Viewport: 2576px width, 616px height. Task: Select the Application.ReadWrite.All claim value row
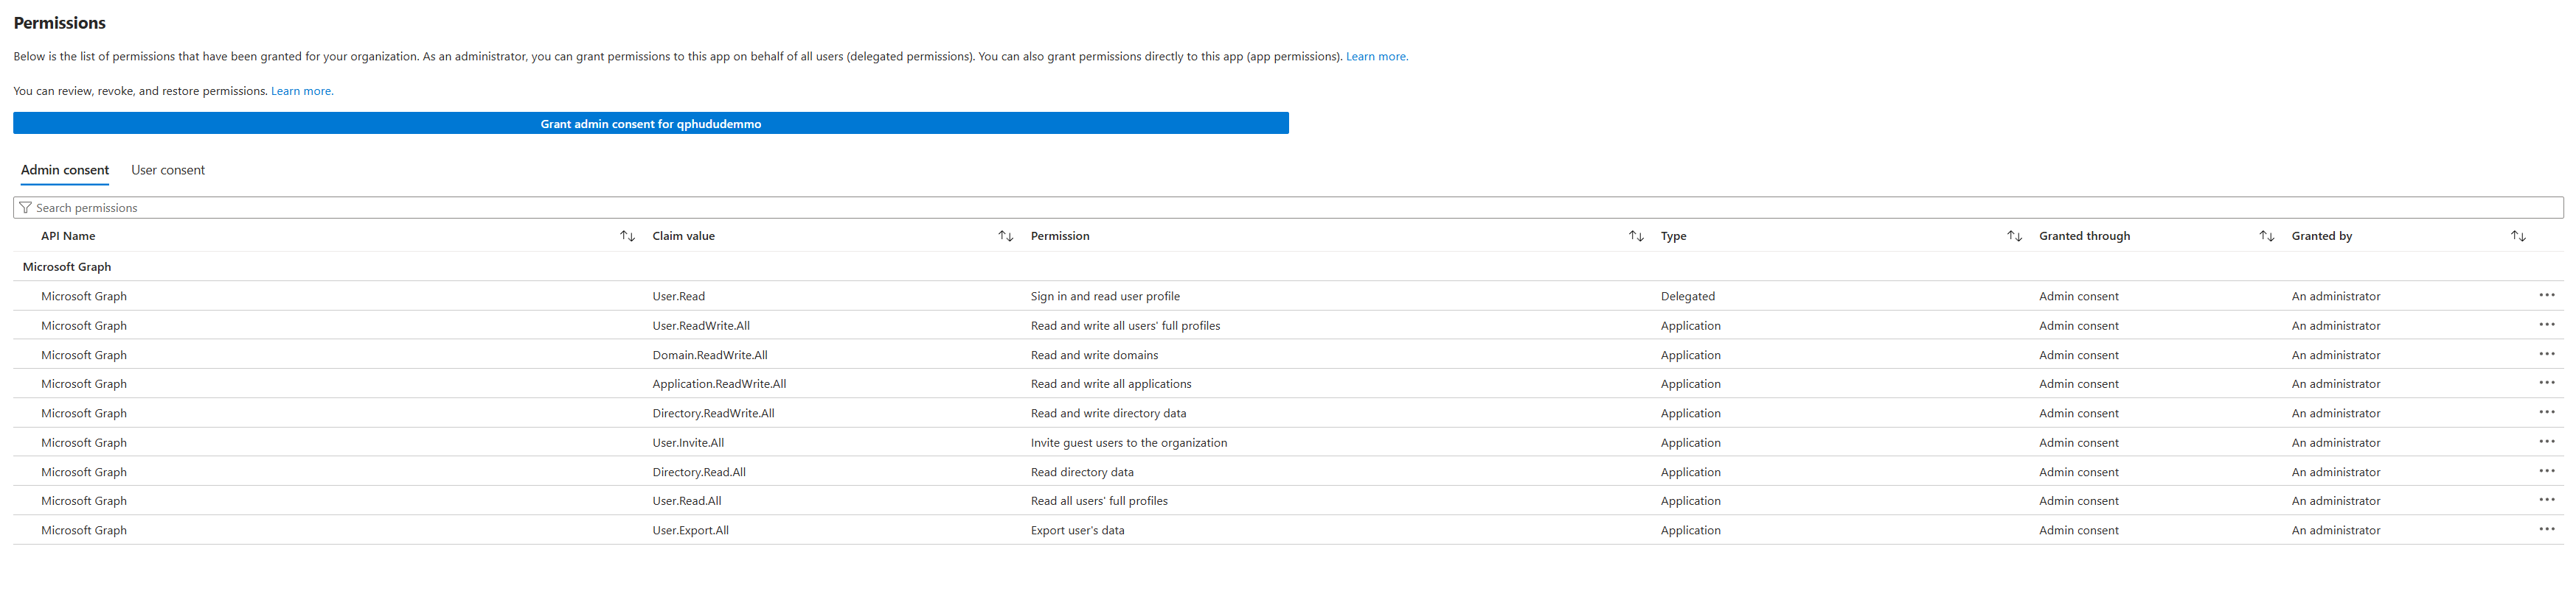click(719, 384)
